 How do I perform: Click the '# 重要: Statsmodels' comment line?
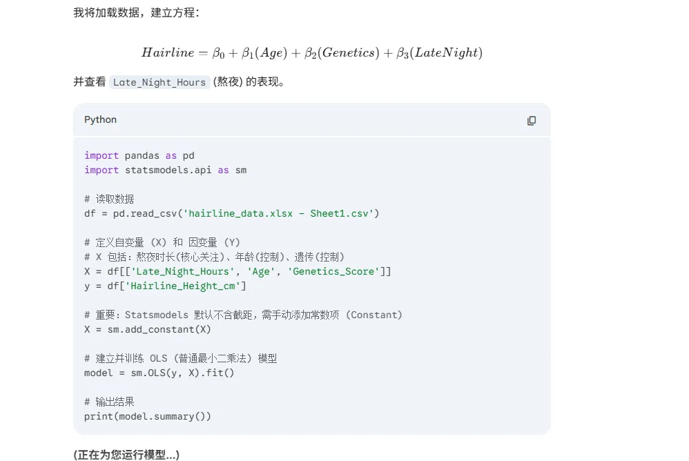pyautogui.click(x=243, y=315)
